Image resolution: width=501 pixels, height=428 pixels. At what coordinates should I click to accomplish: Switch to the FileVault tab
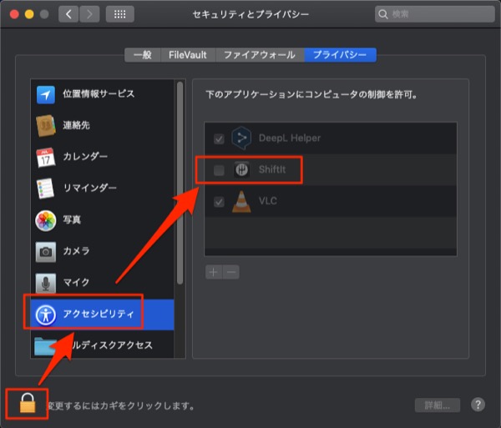pos(187,55)
